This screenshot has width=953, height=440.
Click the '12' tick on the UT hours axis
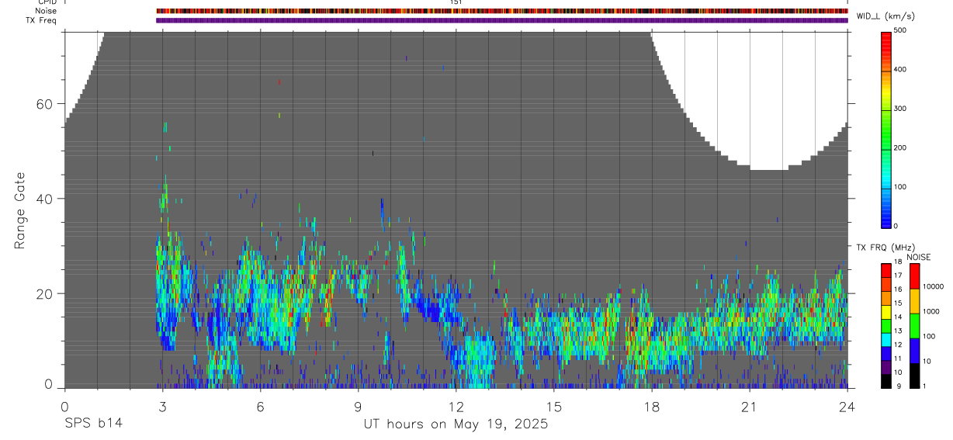[x=456, y=407]
